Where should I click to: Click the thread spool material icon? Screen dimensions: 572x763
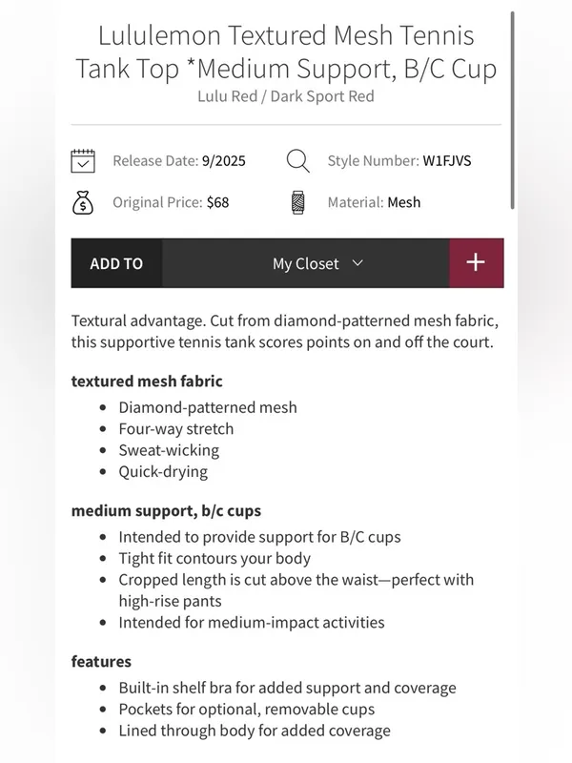(298, 202)
